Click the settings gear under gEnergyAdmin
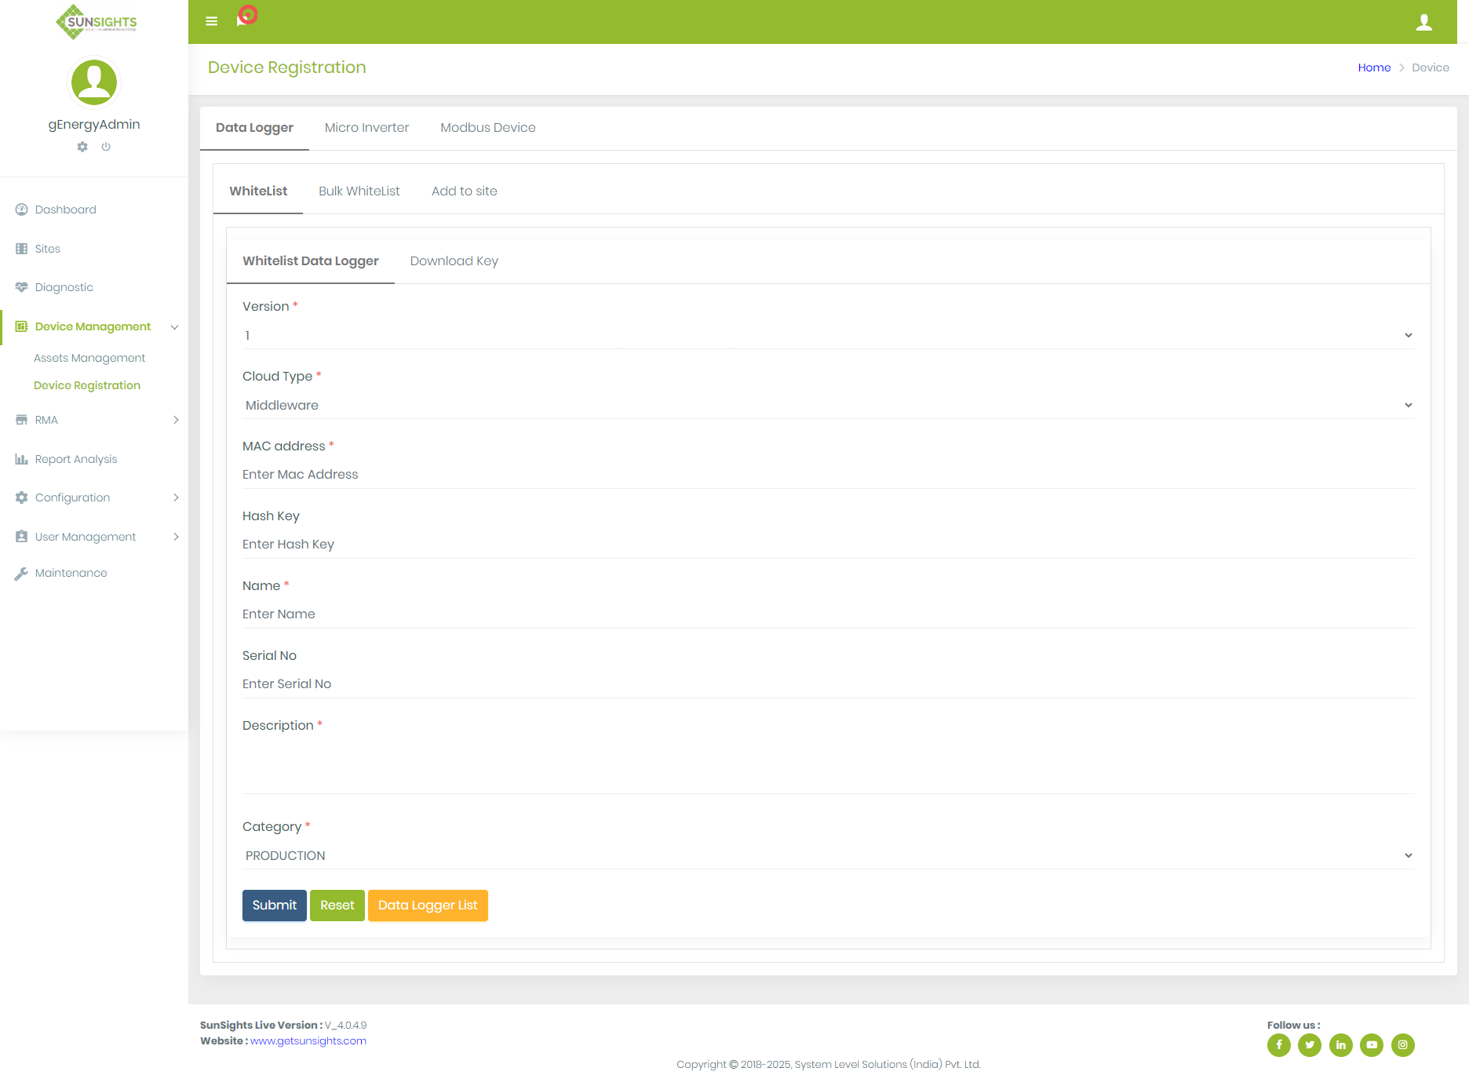 82,147
